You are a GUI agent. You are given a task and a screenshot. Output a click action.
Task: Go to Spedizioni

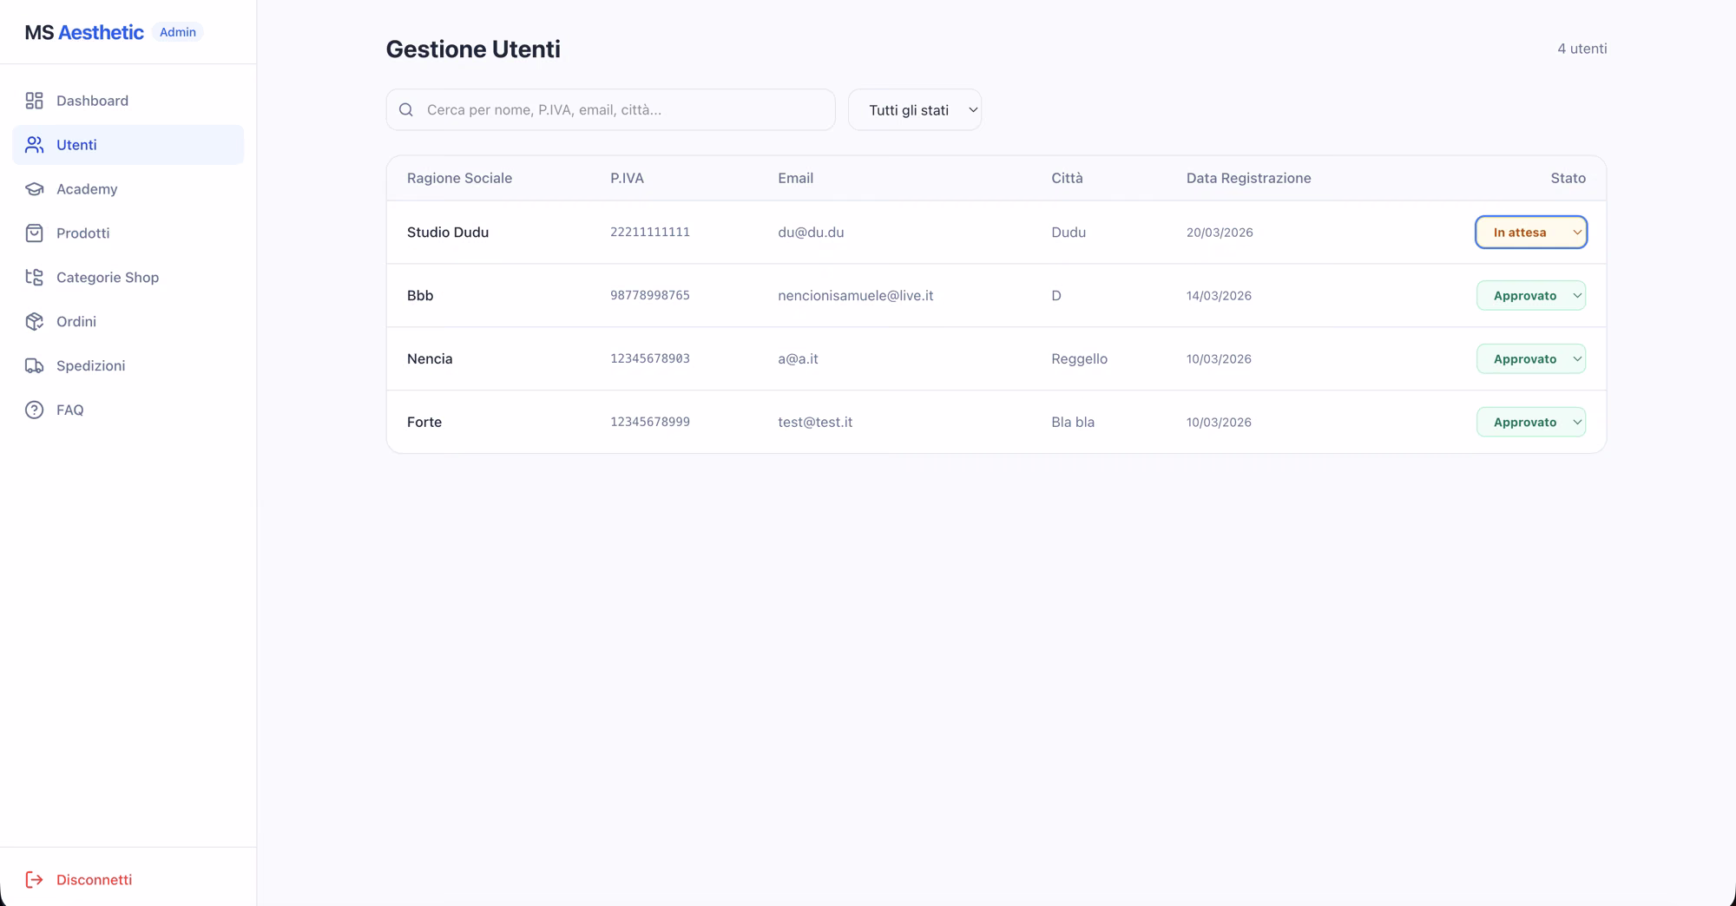tap(128, 366)
